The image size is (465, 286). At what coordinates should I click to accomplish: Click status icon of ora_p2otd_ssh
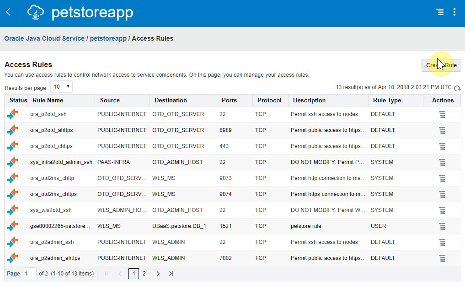point(12,114)
